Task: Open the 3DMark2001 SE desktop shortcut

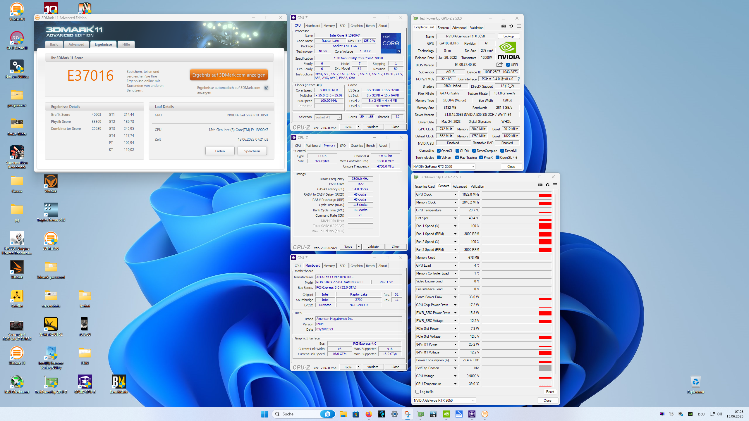Action: click(x=51, y=327)
